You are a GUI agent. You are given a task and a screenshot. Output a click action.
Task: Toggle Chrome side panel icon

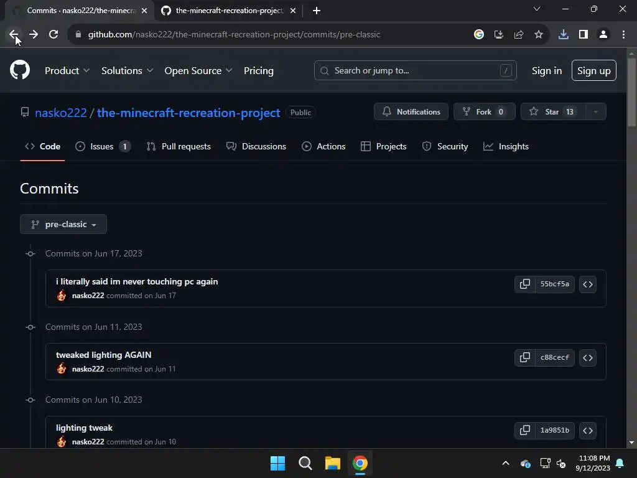[x=584, y=35]
